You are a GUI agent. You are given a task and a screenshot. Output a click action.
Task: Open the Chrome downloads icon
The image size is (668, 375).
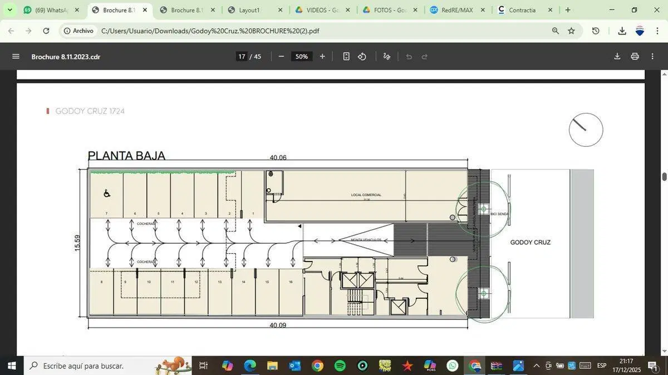pyautogui.click(x=622, y=31)
